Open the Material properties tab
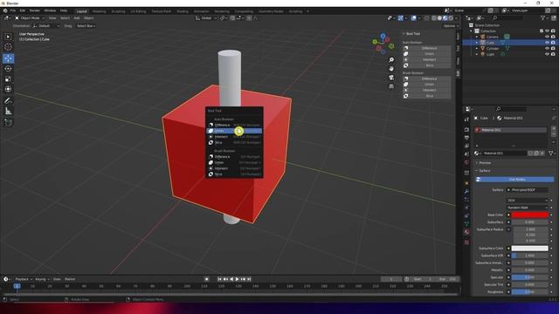This screenshot has height=314, width=559. pos(466,232)
